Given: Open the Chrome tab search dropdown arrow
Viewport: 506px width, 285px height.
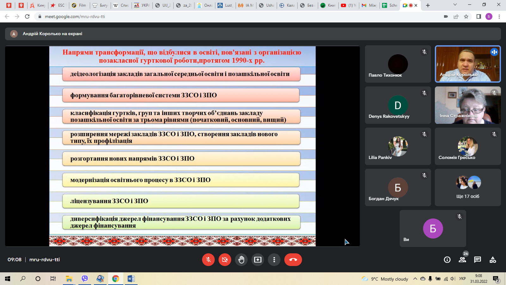Looking at the screenshot, I should coord(455,5).
